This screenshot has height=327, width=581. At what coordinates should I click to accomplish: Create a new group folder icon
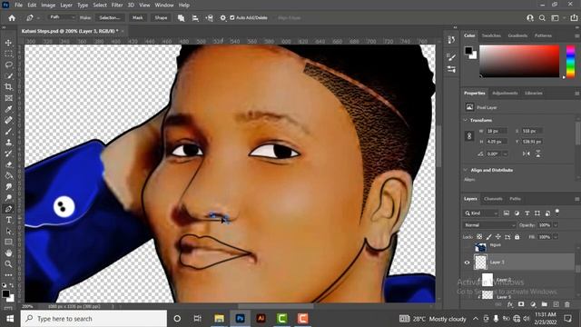coord(545,304)
